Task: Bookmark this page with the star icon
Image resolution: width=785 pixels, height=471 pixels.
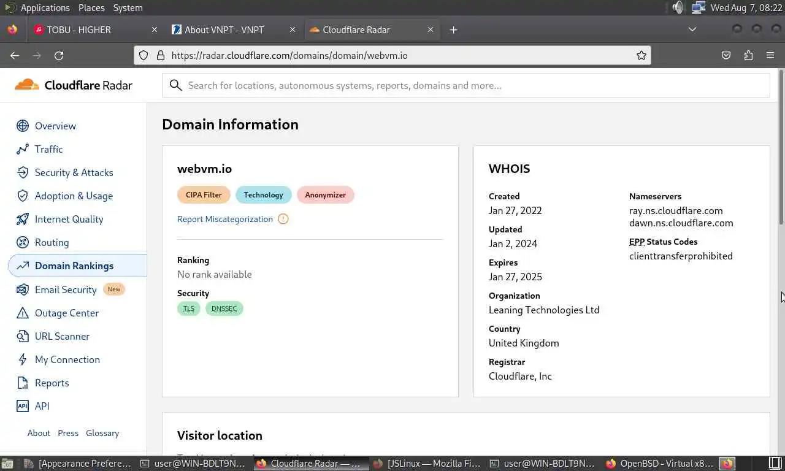Action: (641, 55)
